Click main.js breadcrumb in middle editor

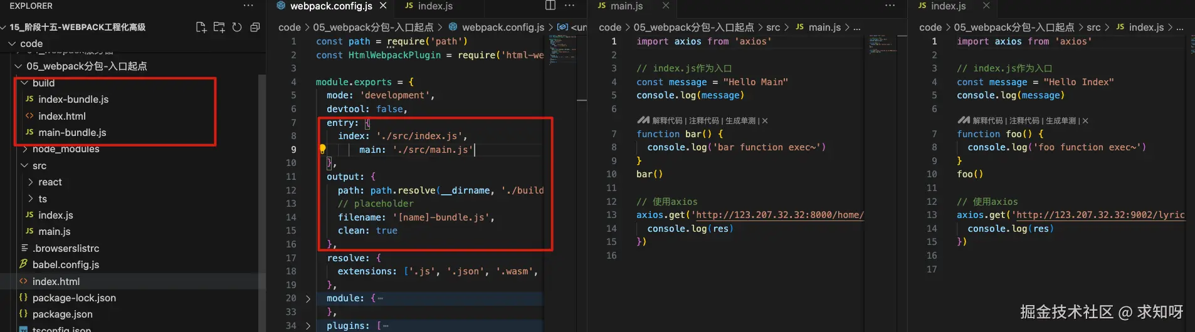pos(824,27)
